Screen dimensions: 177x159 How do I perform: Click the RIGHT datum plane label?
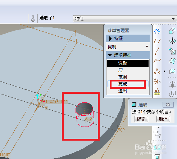[x=5, y=155]
